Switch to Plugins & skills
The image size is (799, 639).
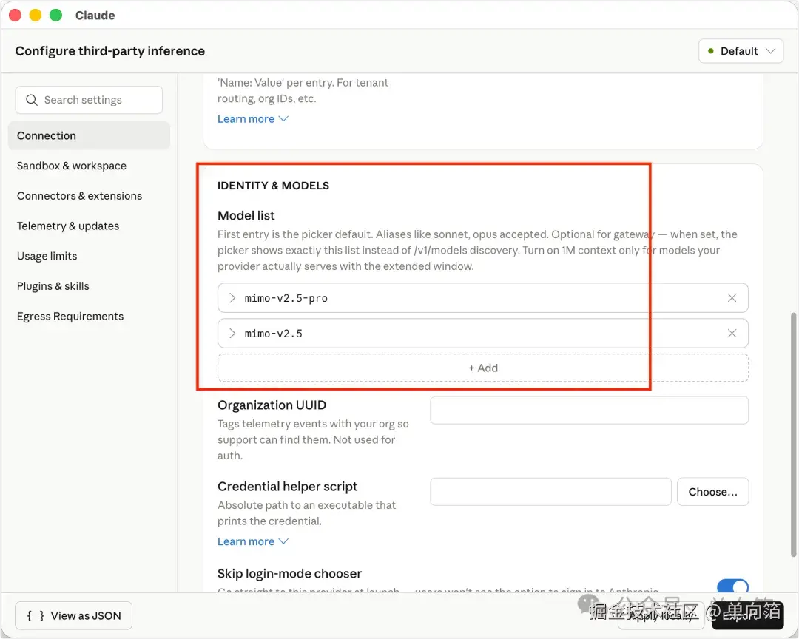pos(53,286)
